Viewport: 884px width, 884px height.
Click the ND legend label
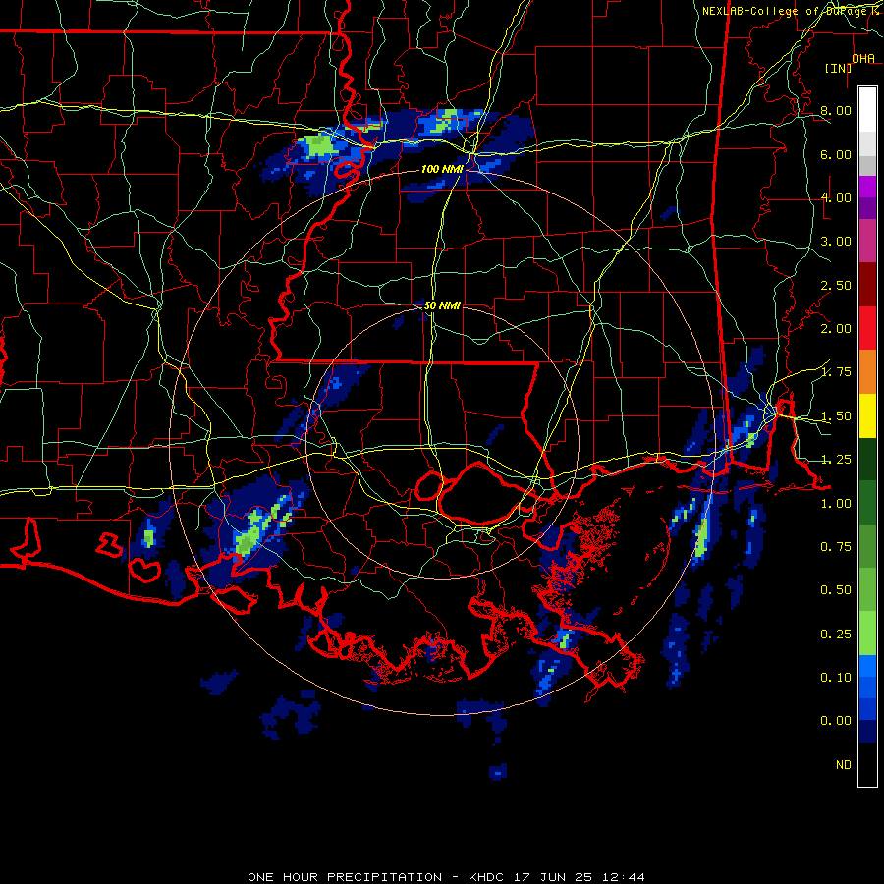844,765
